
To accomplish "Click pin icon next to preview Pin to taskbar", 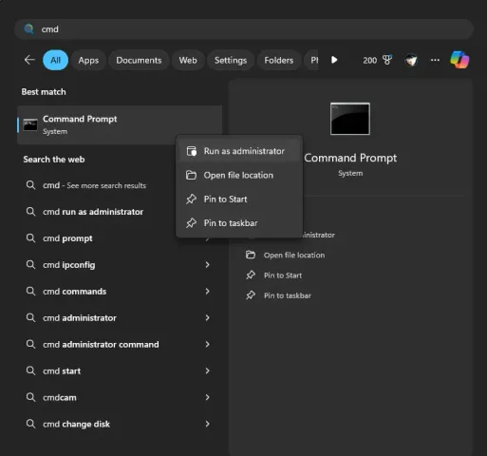I will point(251,295).
